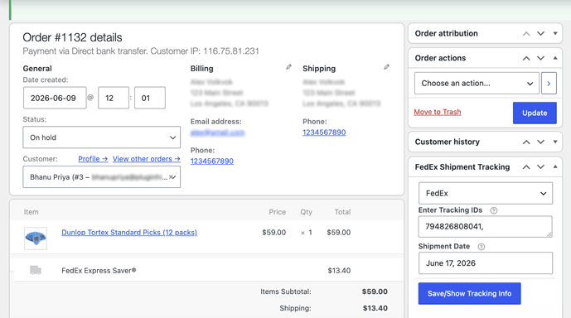Image resolution: width=571 pixels, height=318 pixels.
Task: Focus the Enter Tracking IDs textarea
Action: [486, 227]
